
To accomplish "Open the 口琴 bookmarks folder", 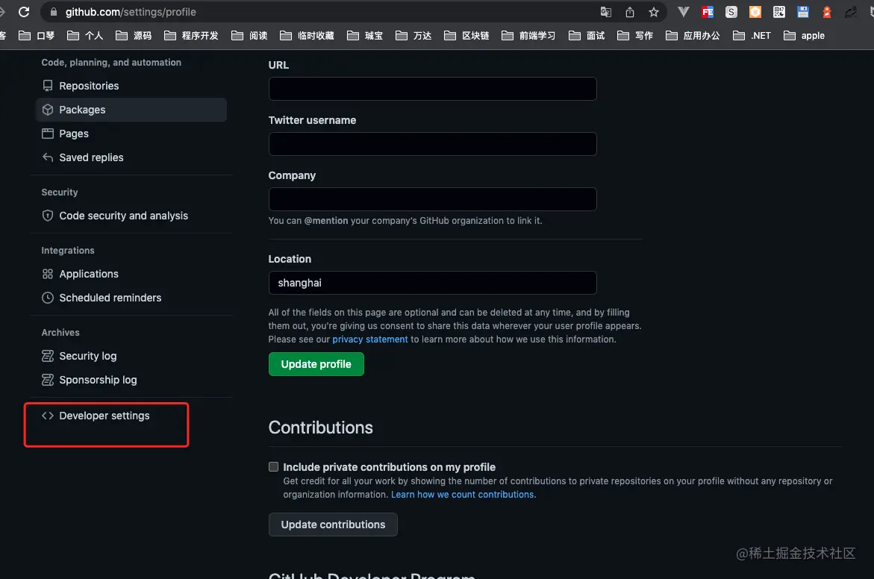I will (x=37, y=36).
